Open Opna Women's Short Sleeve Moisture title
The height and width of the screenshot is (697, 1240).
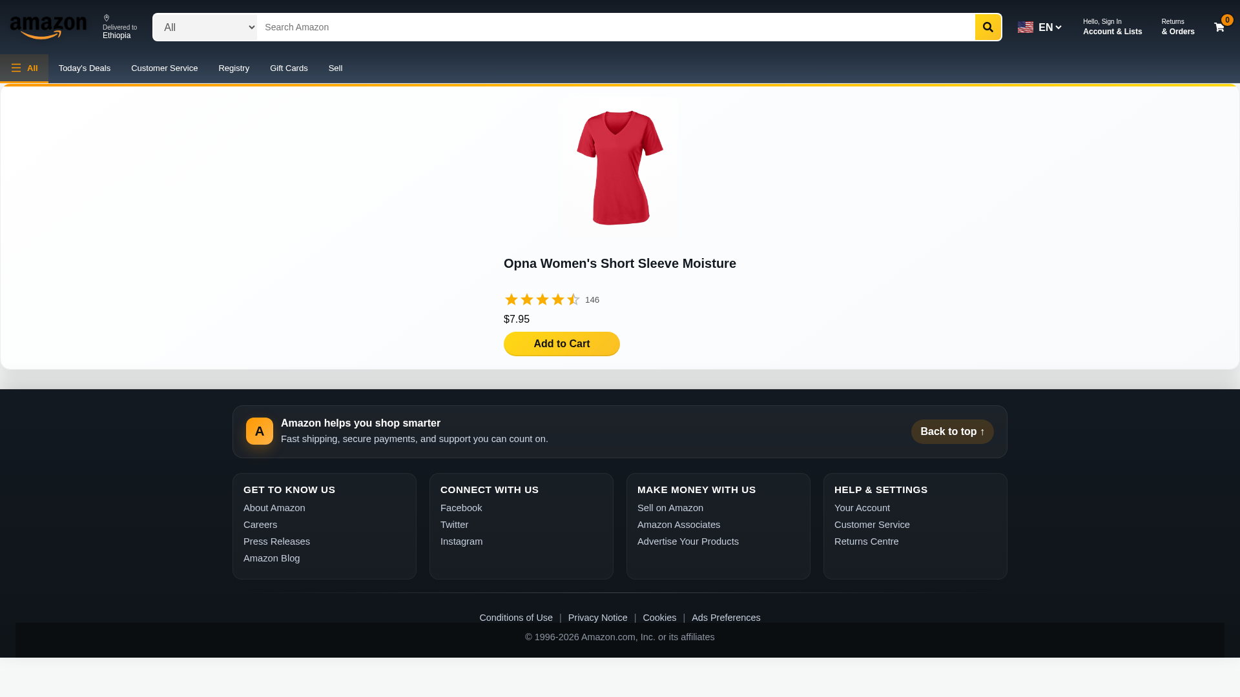620,263
